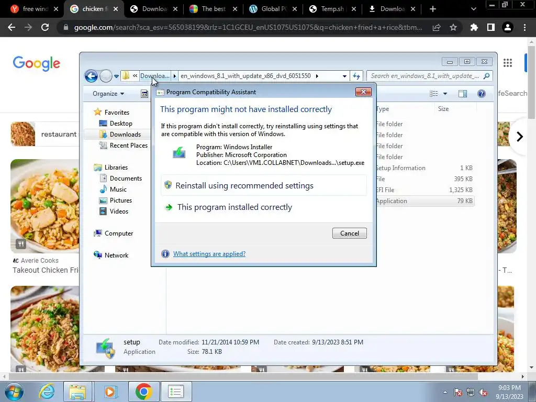Open Chrome tab search chevron
Viewport: 536px width, 402px height.
click(473, 9)
